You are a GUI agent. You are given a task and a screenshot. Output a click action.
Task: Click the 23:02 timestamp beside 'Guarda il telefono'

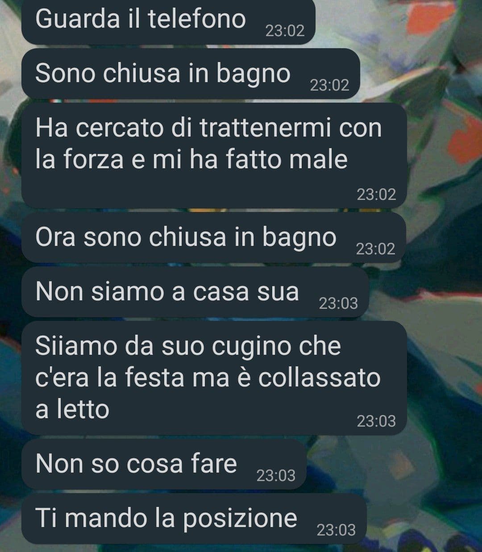click(x=285, y=31)
